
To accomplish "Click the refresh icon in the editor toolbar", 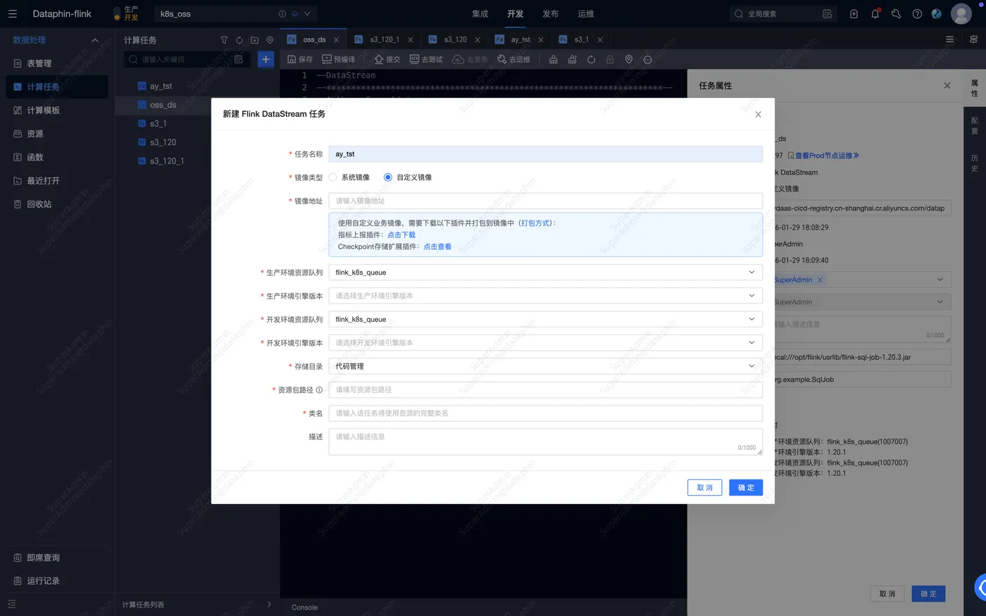I will coord(591,60).
